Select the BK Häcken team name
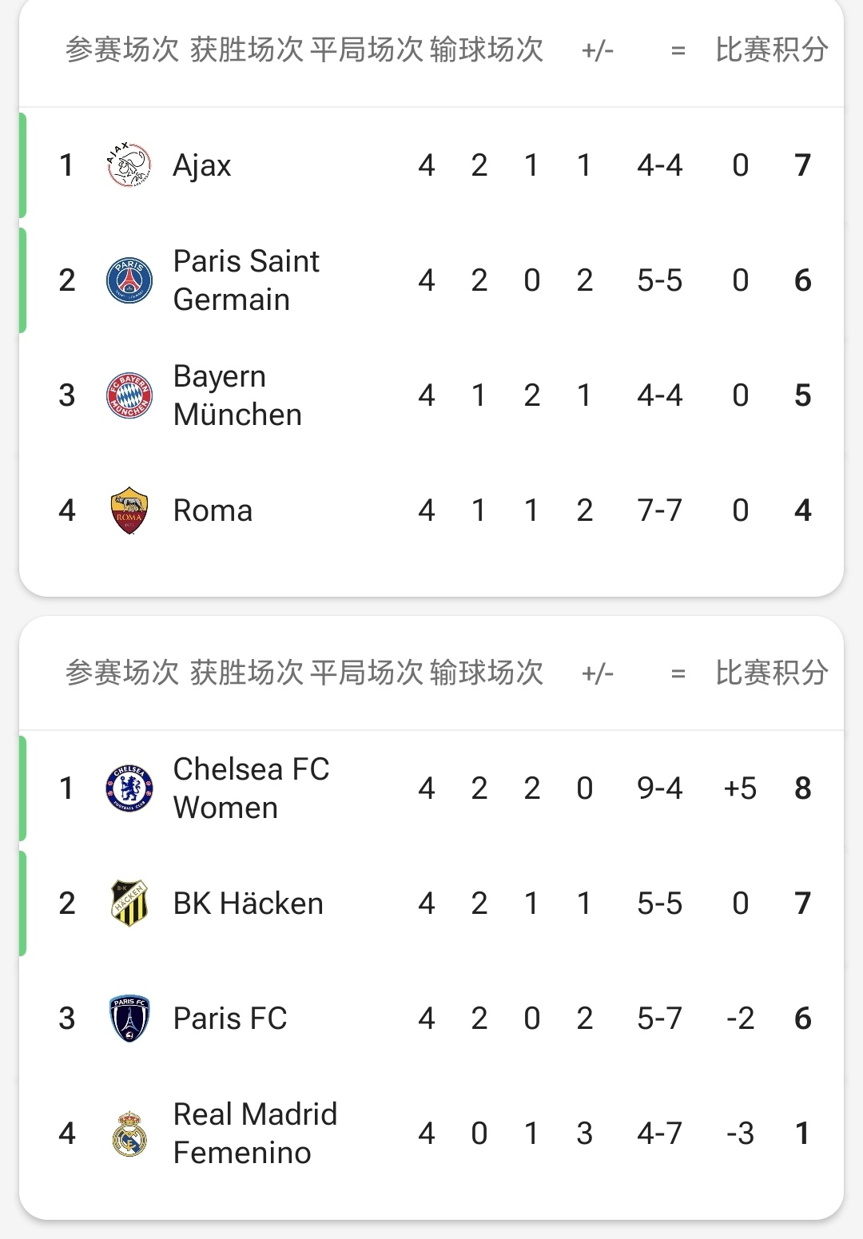Image resolution: width=863 pixels, height=1239 pixels. [248, 903]
